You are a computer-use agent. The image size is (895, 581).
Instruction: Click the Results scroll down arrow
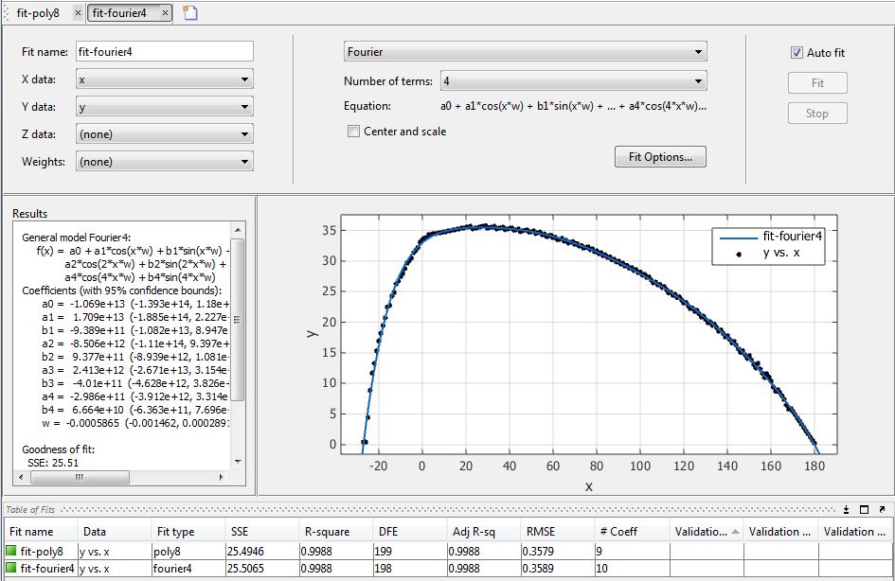(x=239, y=461)
